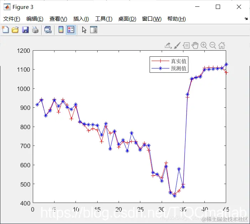Viewport: 250px width, 224px height.
Task: Toggle the insert legend toolbar button
Action: pos(71,30)
